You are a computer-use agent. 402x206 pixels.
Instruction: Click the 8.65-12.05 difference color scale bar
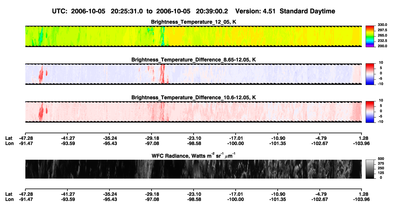[370, 74]
